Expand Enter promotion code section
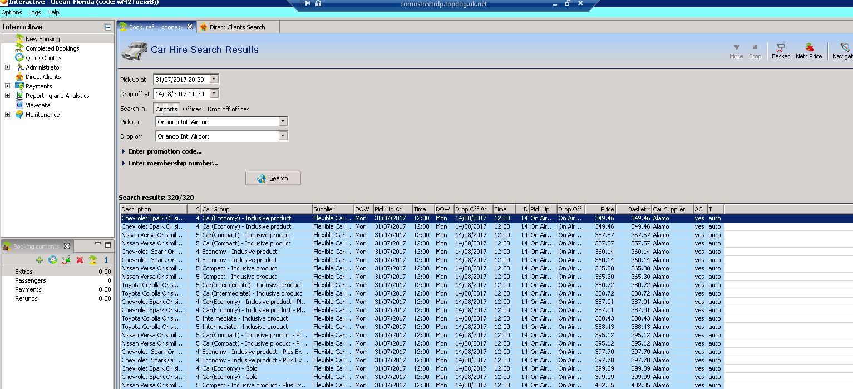Screen dimensions: 853x389 pos(161,151)
